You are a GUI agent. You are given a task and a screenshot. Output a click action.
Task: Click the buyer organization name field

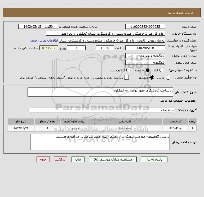[105, 34]
